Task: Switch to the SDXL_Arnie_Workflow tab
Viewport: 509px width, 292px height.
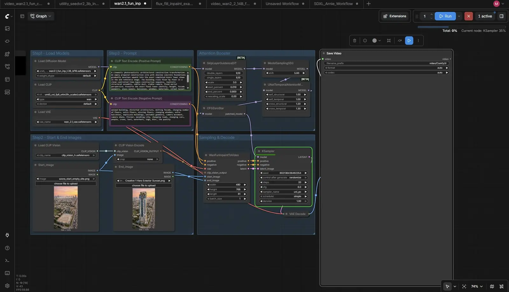Action: (x=333, y=4)
